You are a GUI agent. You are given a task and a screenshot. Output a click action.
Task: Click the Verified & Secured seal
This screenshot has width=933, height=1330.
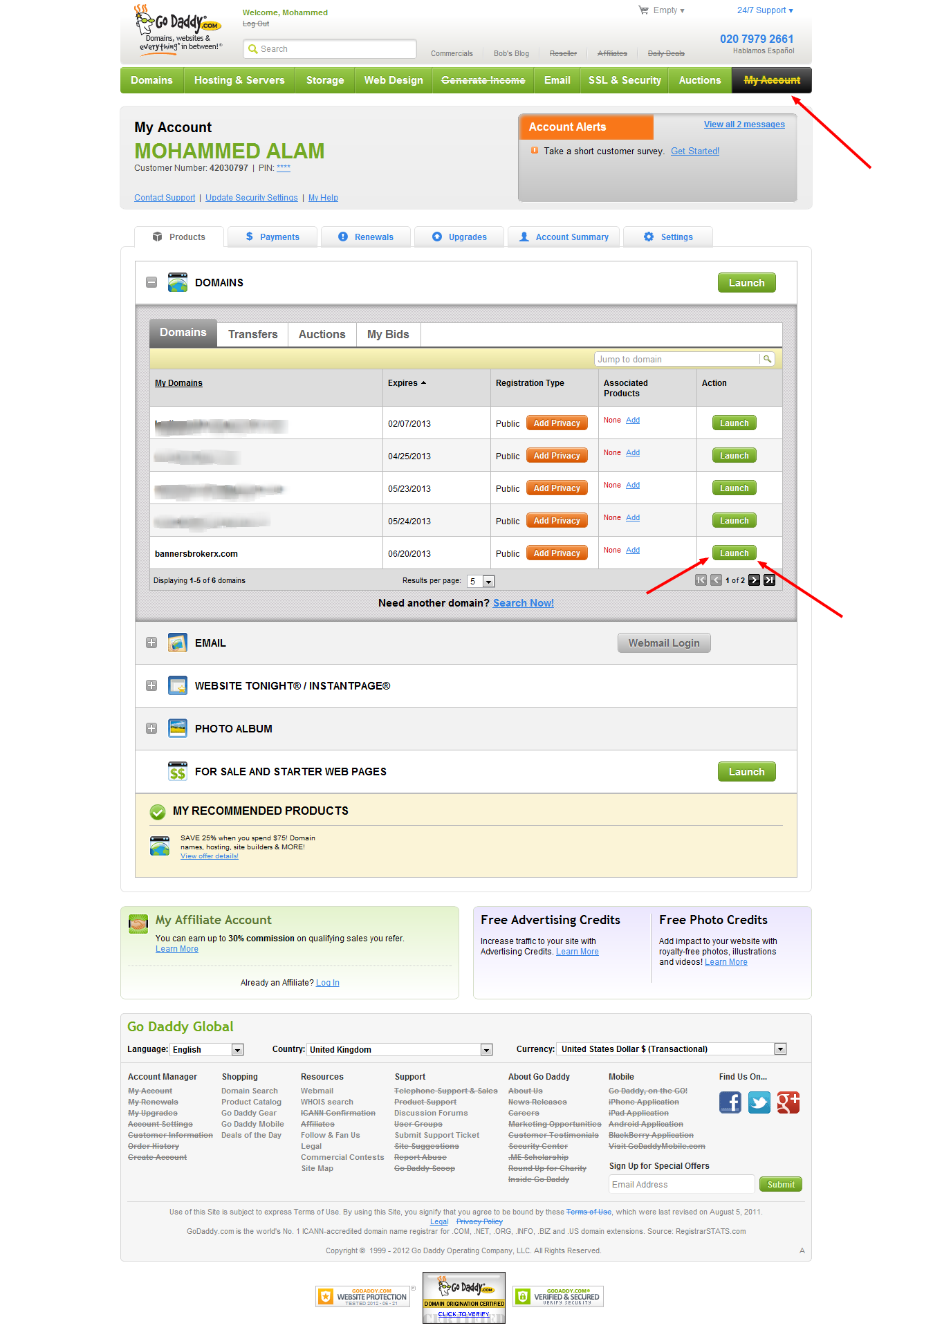click(x=558, y=1296)
